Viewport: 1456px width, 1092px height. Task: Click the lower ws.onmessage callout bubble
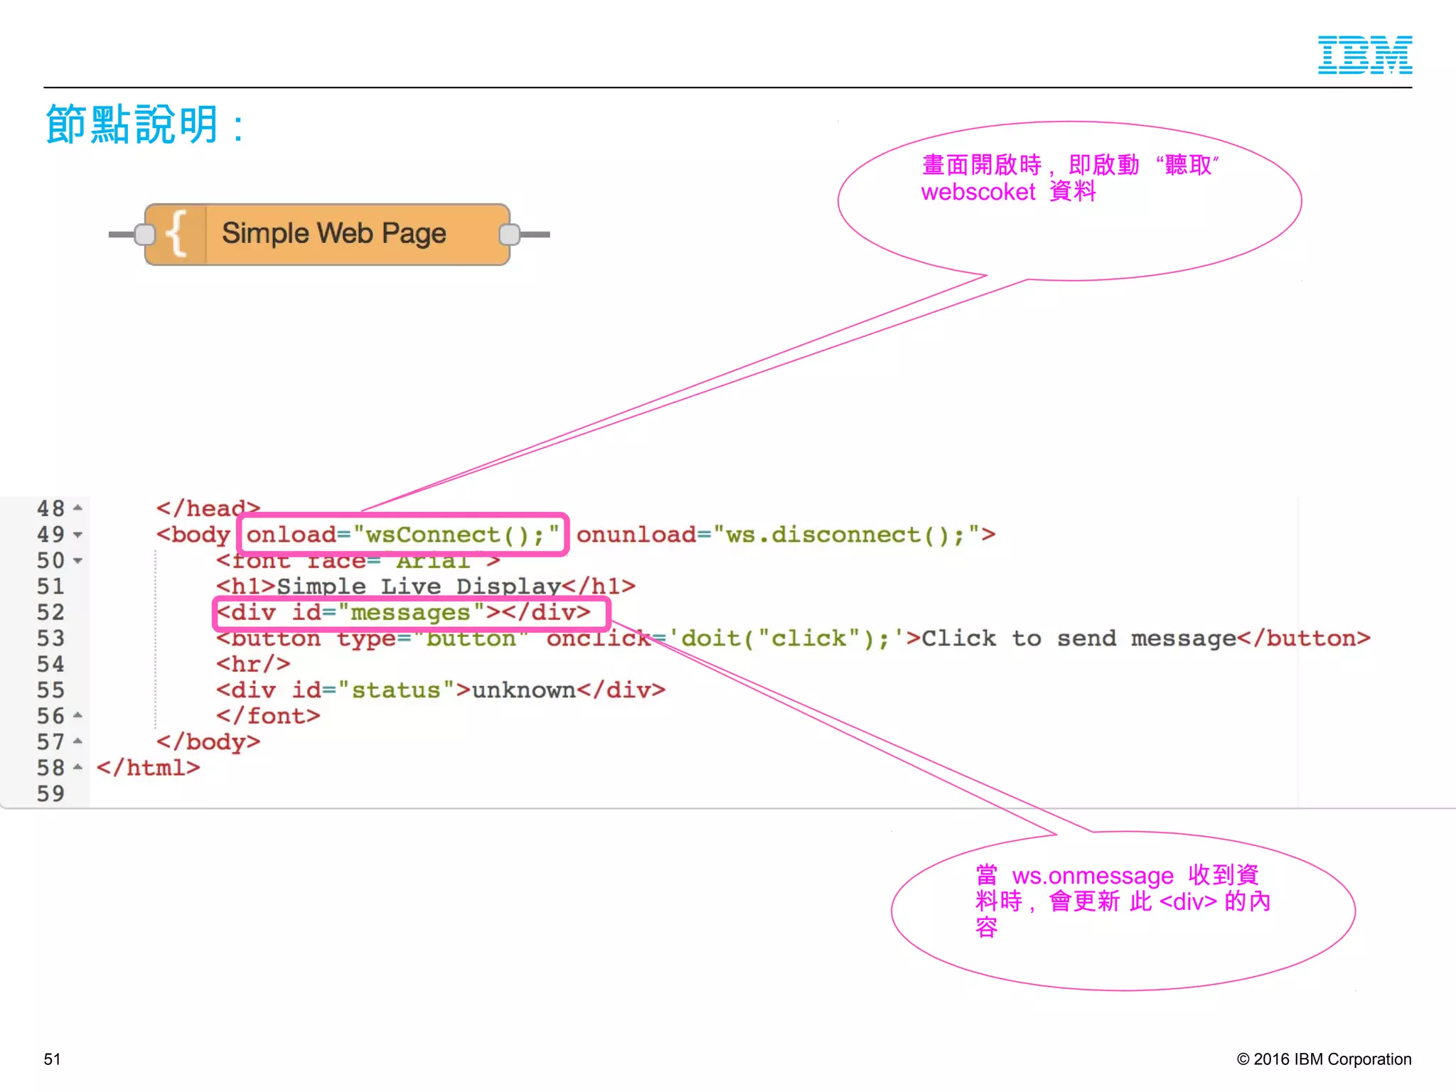click(1123, 910)
